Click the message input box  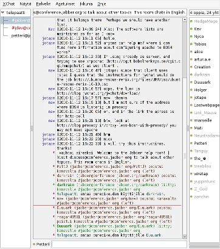coord(119,244)
